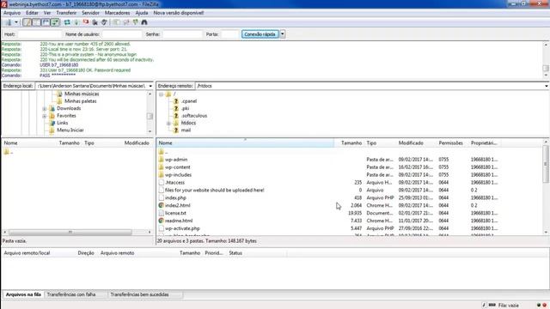The height and width of the screenshot is (309, 550).
Task: Open remote file search binoculars icon
Action: click(x=144, y=22)
